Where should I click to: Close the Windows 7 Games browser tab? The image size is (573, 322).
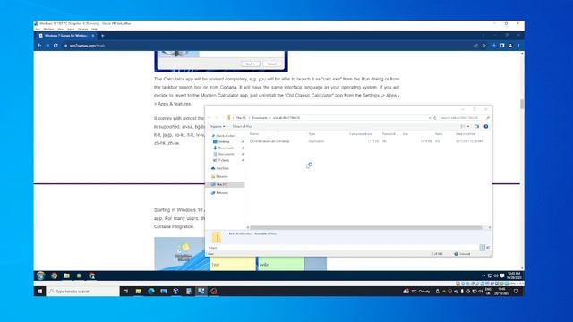click(93, 36)
